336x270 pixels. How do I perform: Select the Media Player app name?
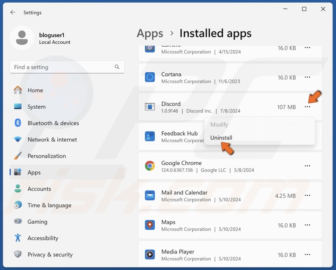coord(178,252)
